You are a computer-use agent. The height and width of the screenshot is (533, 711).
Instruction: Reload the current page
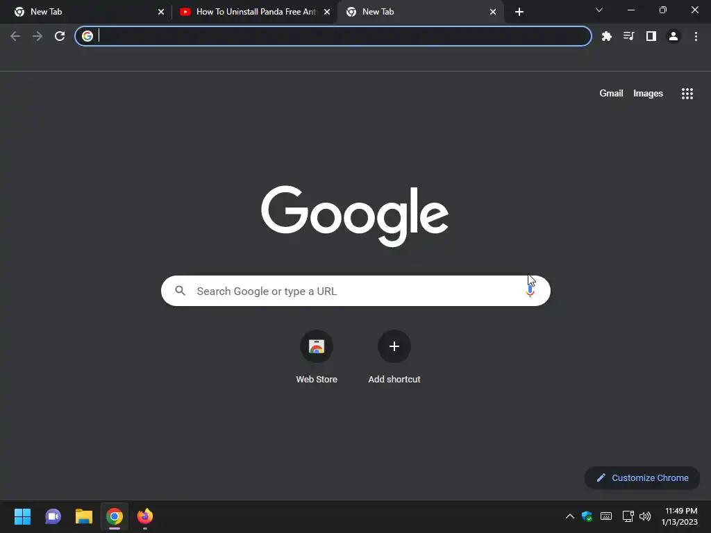click(x=60, y=36)
